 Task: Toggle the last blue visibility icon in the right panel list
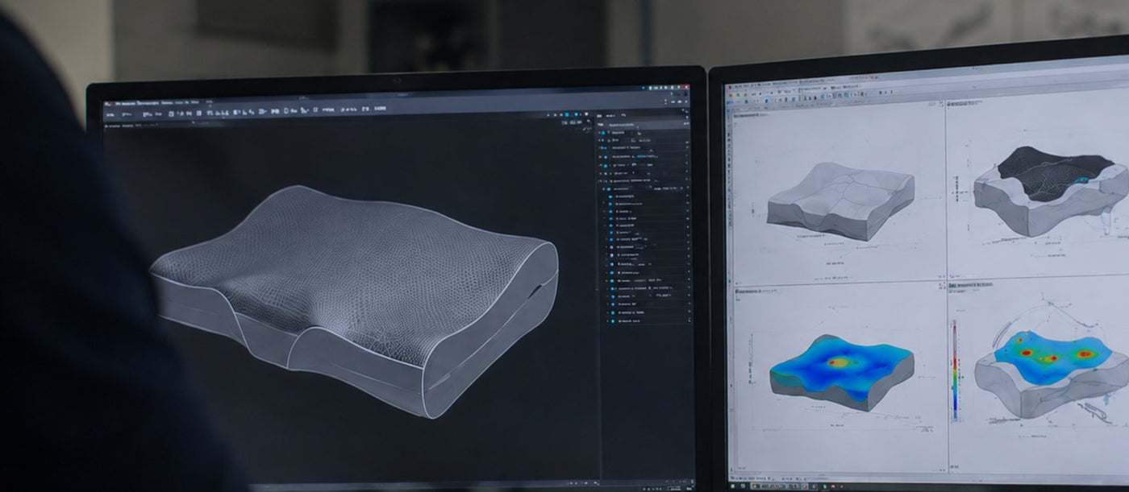[x=613, y=320]
